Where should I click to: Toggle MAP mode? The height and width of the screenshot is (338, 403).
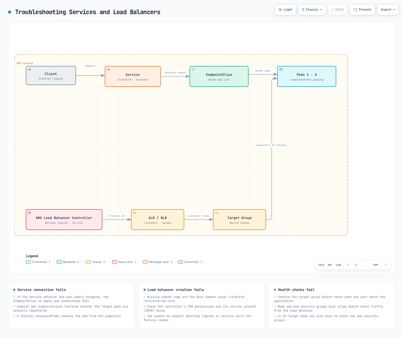coord(330,265)
